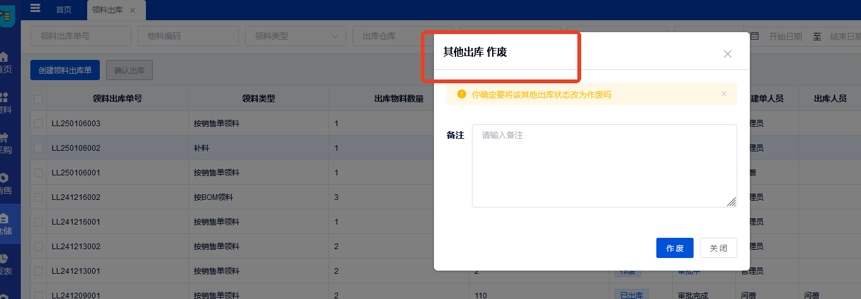Viewport: 861px width, 299px height.
Task: Click the 备注 remarks text area
Action: (x=603, y=165)
